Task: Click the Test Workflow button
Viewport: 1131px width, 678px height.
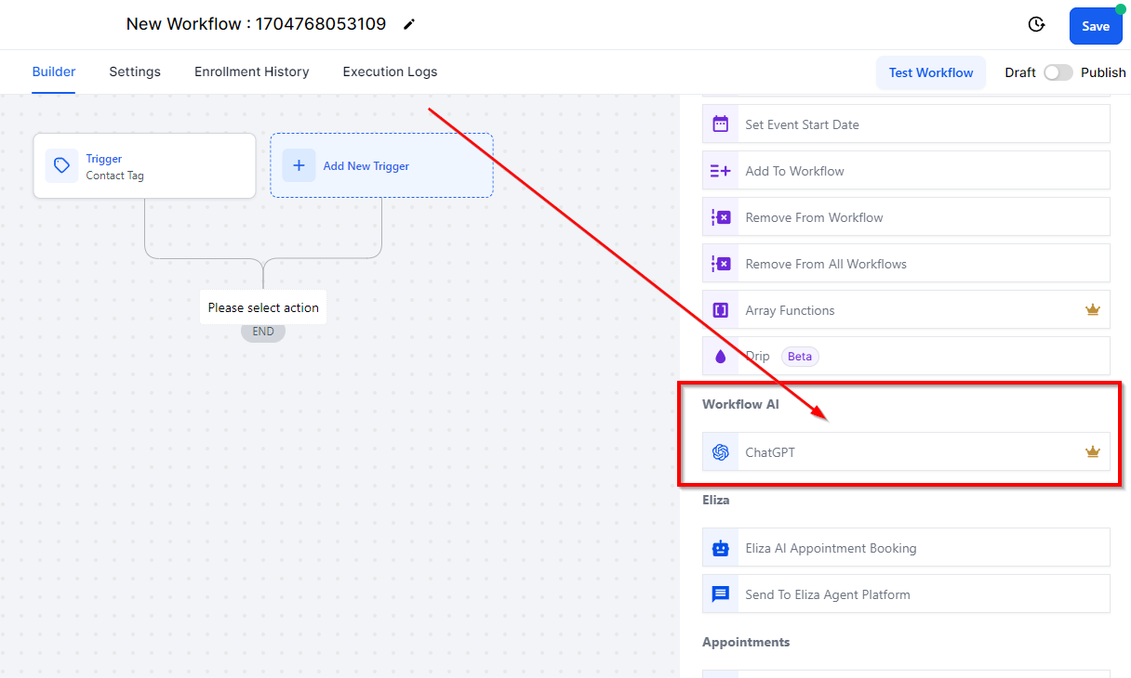Action: pos(931,72)
